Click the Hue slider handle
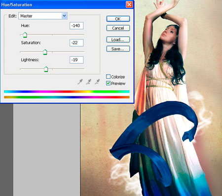Screen dimensions: 222x196 pyautogui.click(x=25, y=35)
